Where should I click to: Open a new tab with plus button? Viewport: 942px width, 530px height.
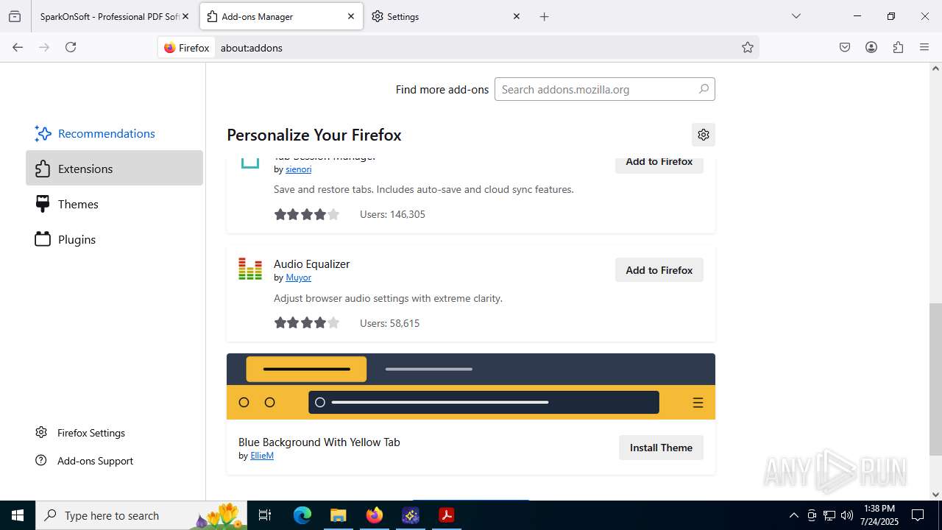[545, 16]
